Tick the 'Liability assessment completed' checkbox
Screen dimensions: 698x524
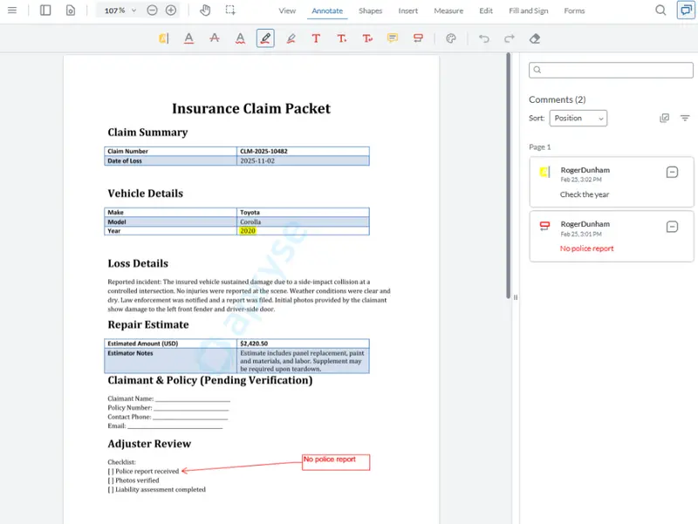coord(111,490)
